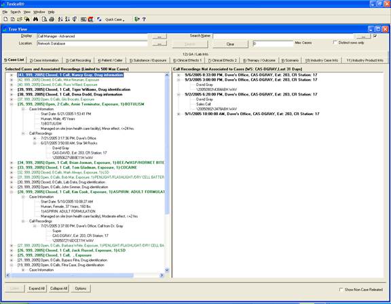The height and width of the screenshot is (304, 391).
Task: Open the View menu
Action: pyautogui.click(x=27, y=12)
